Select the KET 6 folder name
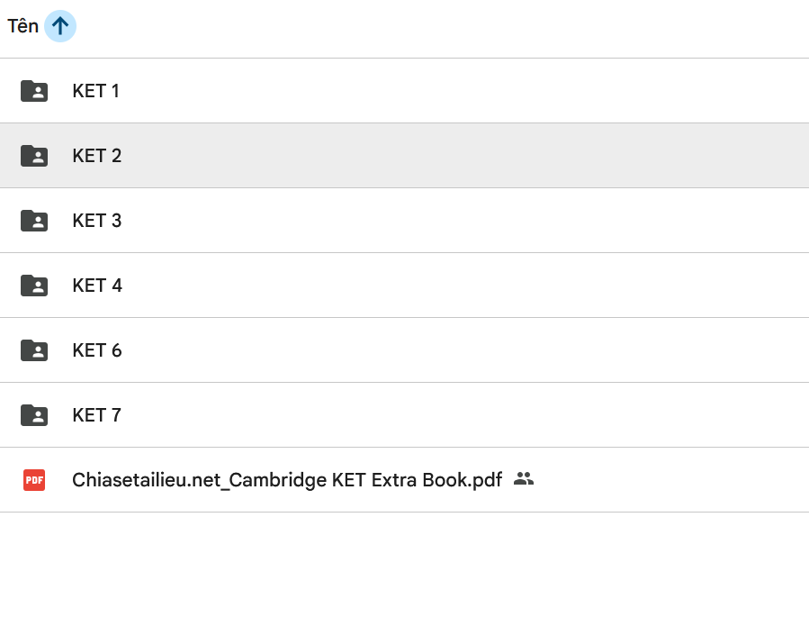This screenshot has width=809, height=626. pos(96,350)
